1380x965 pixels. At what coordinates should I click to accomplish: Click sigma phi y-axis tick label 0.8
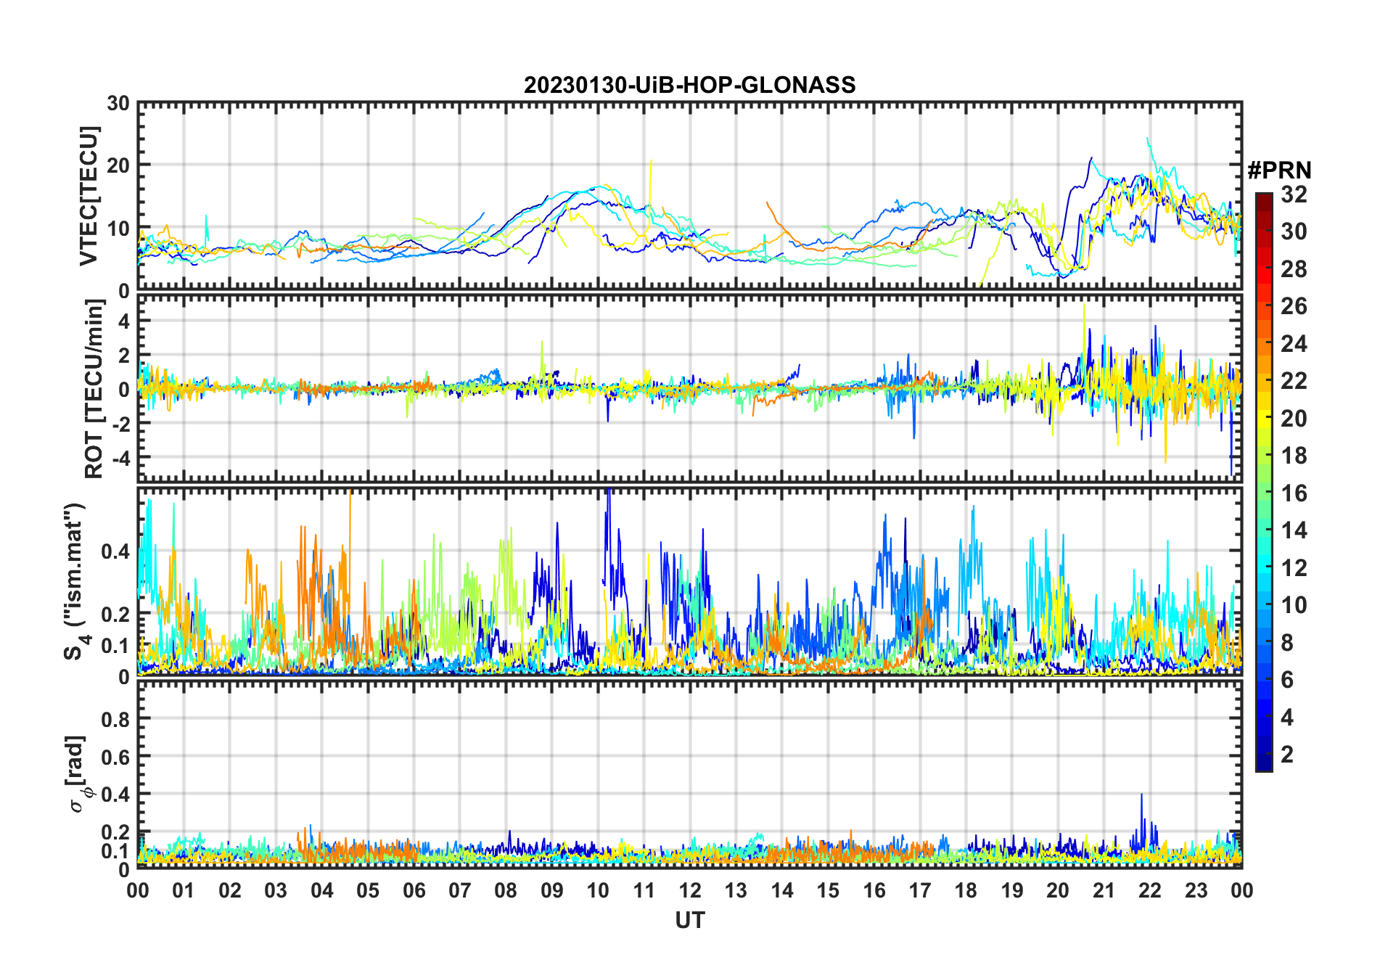(x=115, y=720)
